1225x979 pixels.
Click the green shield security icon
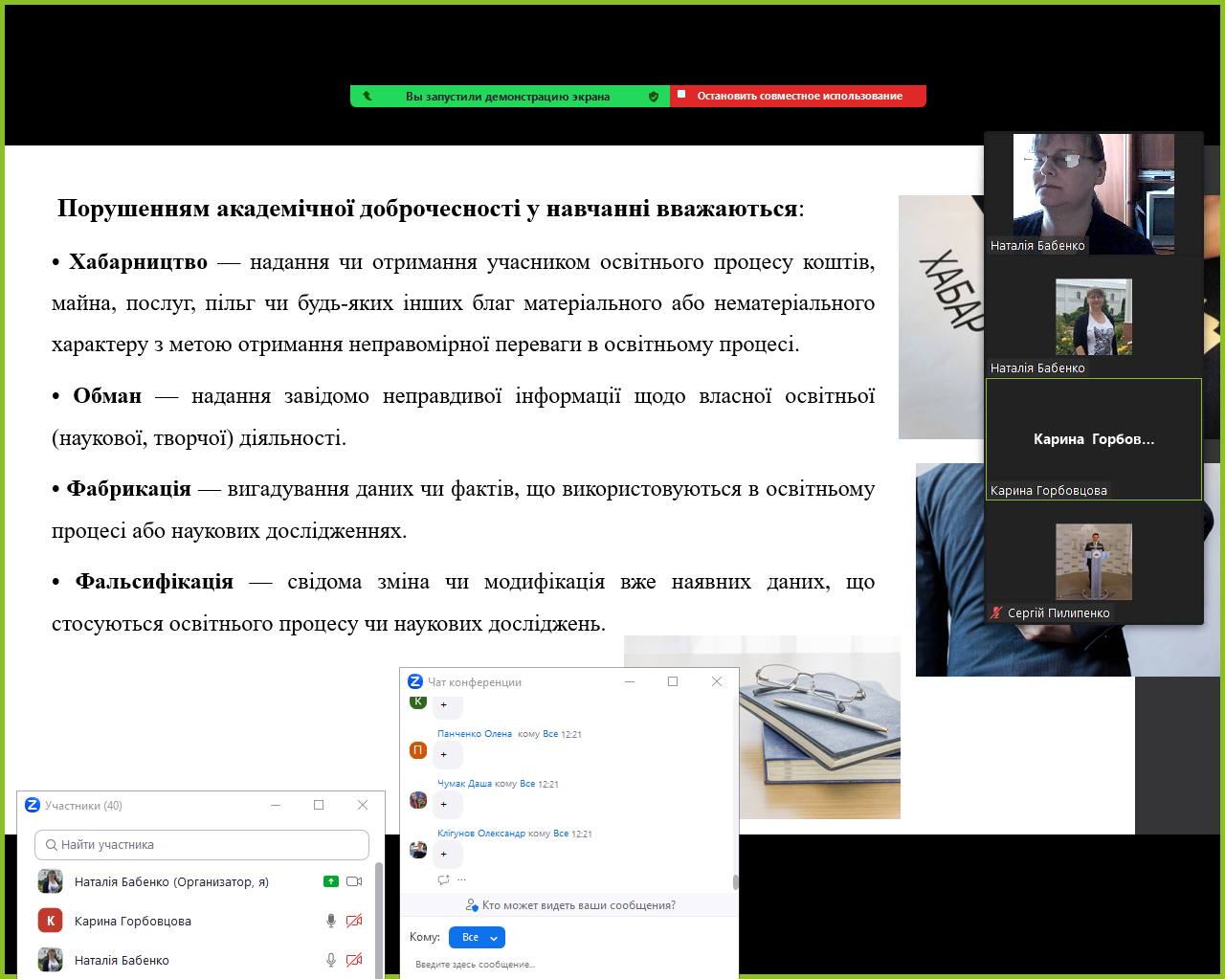coord(654,97)
